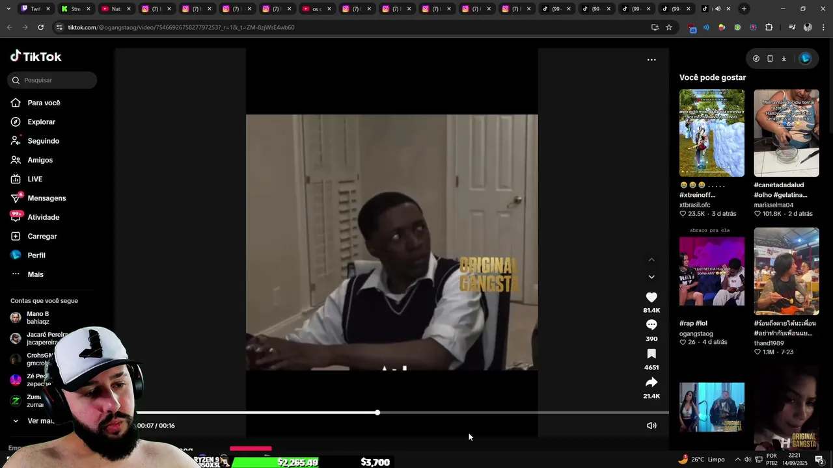Open the Mais menu in the sidebar

pyautogui.click(x=35, y=274)
